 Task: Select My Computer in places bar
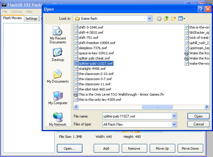58,98
